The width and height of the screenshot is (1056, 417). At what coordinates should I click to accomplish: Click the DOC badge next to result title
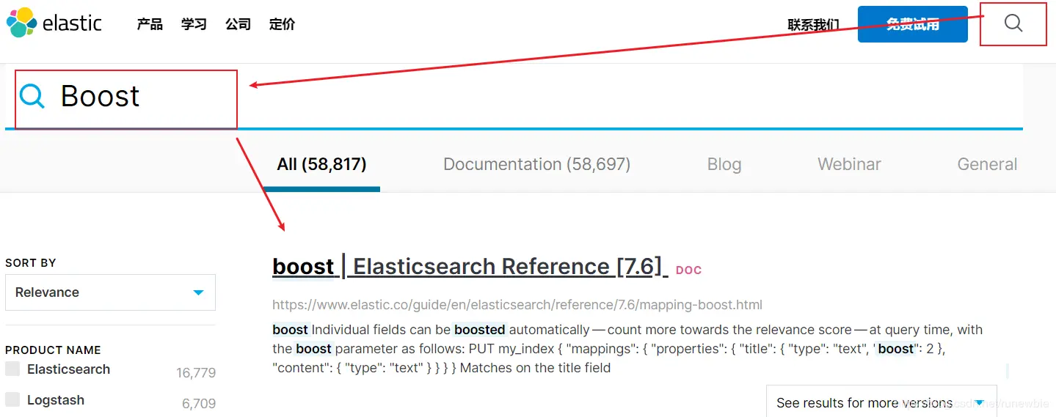click(688, 270)
